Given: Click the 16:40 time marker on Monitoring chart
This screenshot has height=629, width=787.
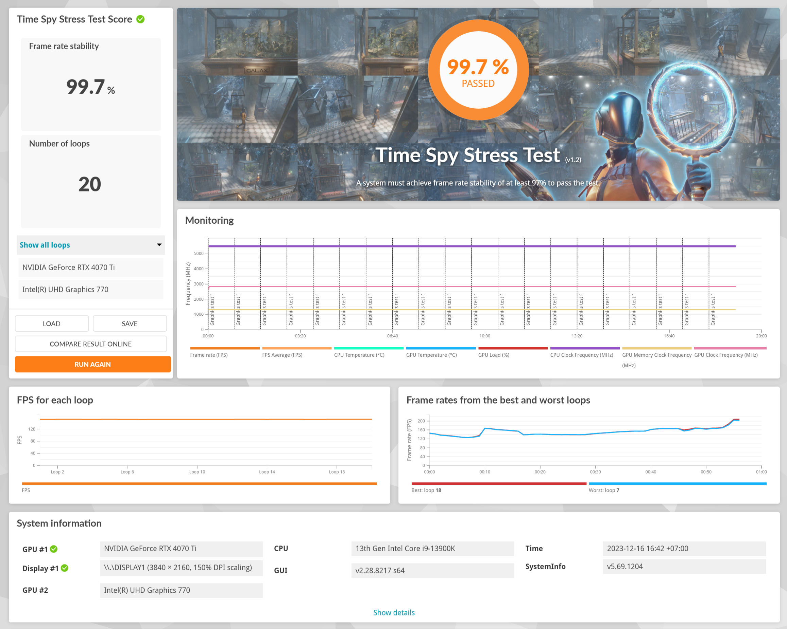Looking at the screenshot, I should [x=669, y=336].
